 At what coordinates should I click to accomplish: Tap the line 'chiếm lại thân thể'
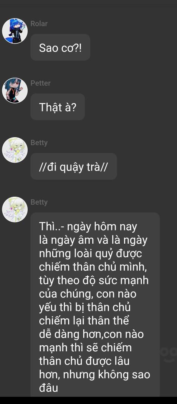(84, 321)
